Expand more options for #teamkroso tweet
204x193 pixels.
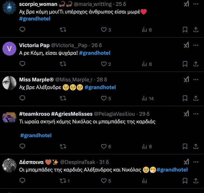tap(196, 114)
